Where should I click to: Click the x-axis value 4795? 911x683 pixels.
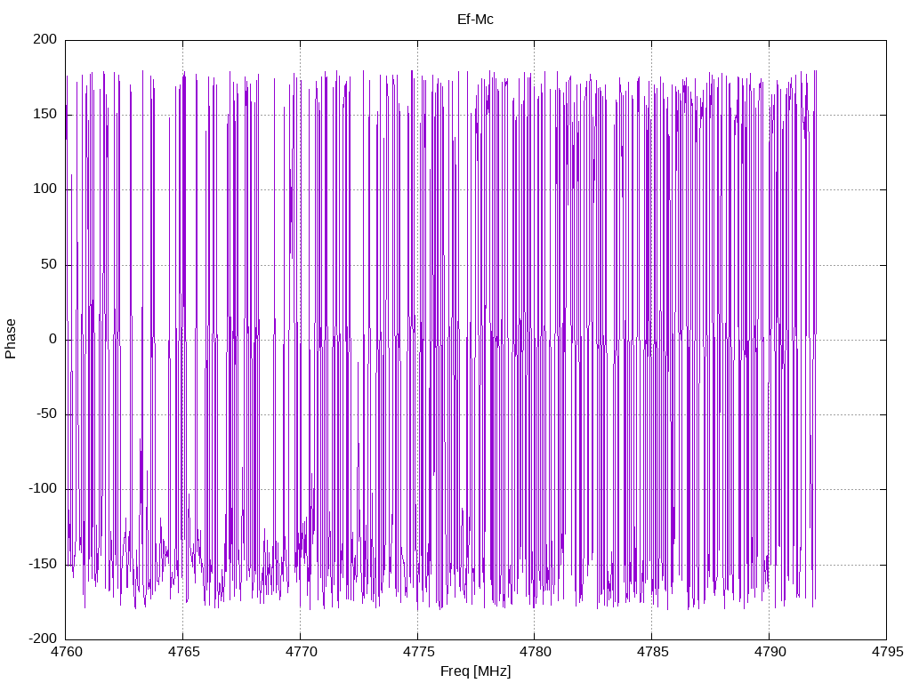click(x=887, y=652)
